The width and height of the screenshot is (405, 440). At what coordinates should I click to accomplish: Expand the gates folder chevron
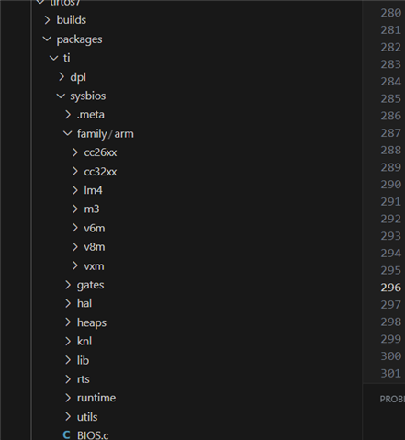pos(68,285)
